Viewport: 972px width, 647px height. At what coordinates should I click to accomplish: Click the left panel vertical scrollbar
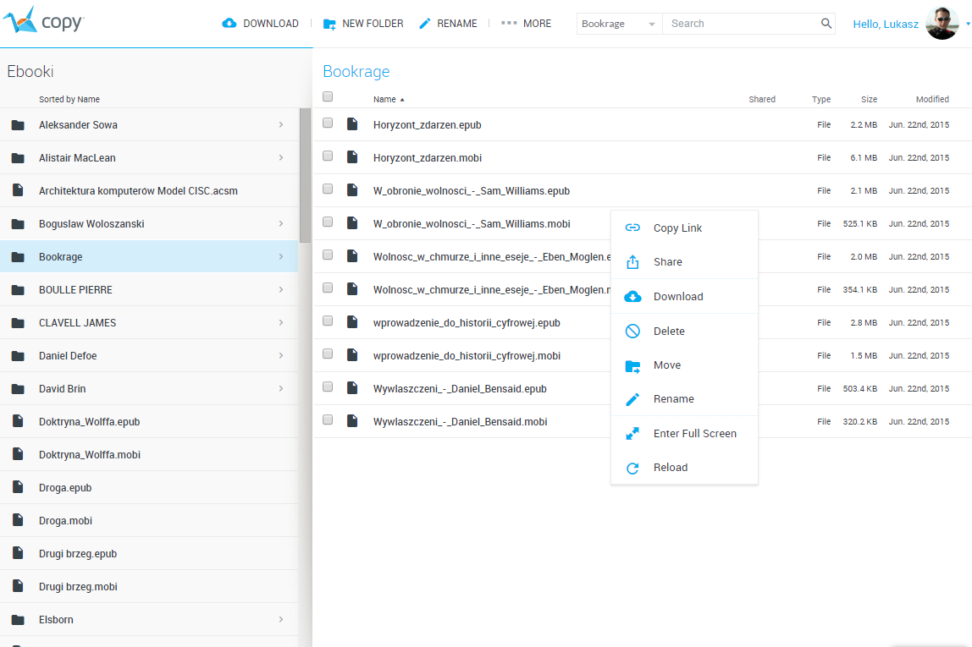(x=305, y=176)
